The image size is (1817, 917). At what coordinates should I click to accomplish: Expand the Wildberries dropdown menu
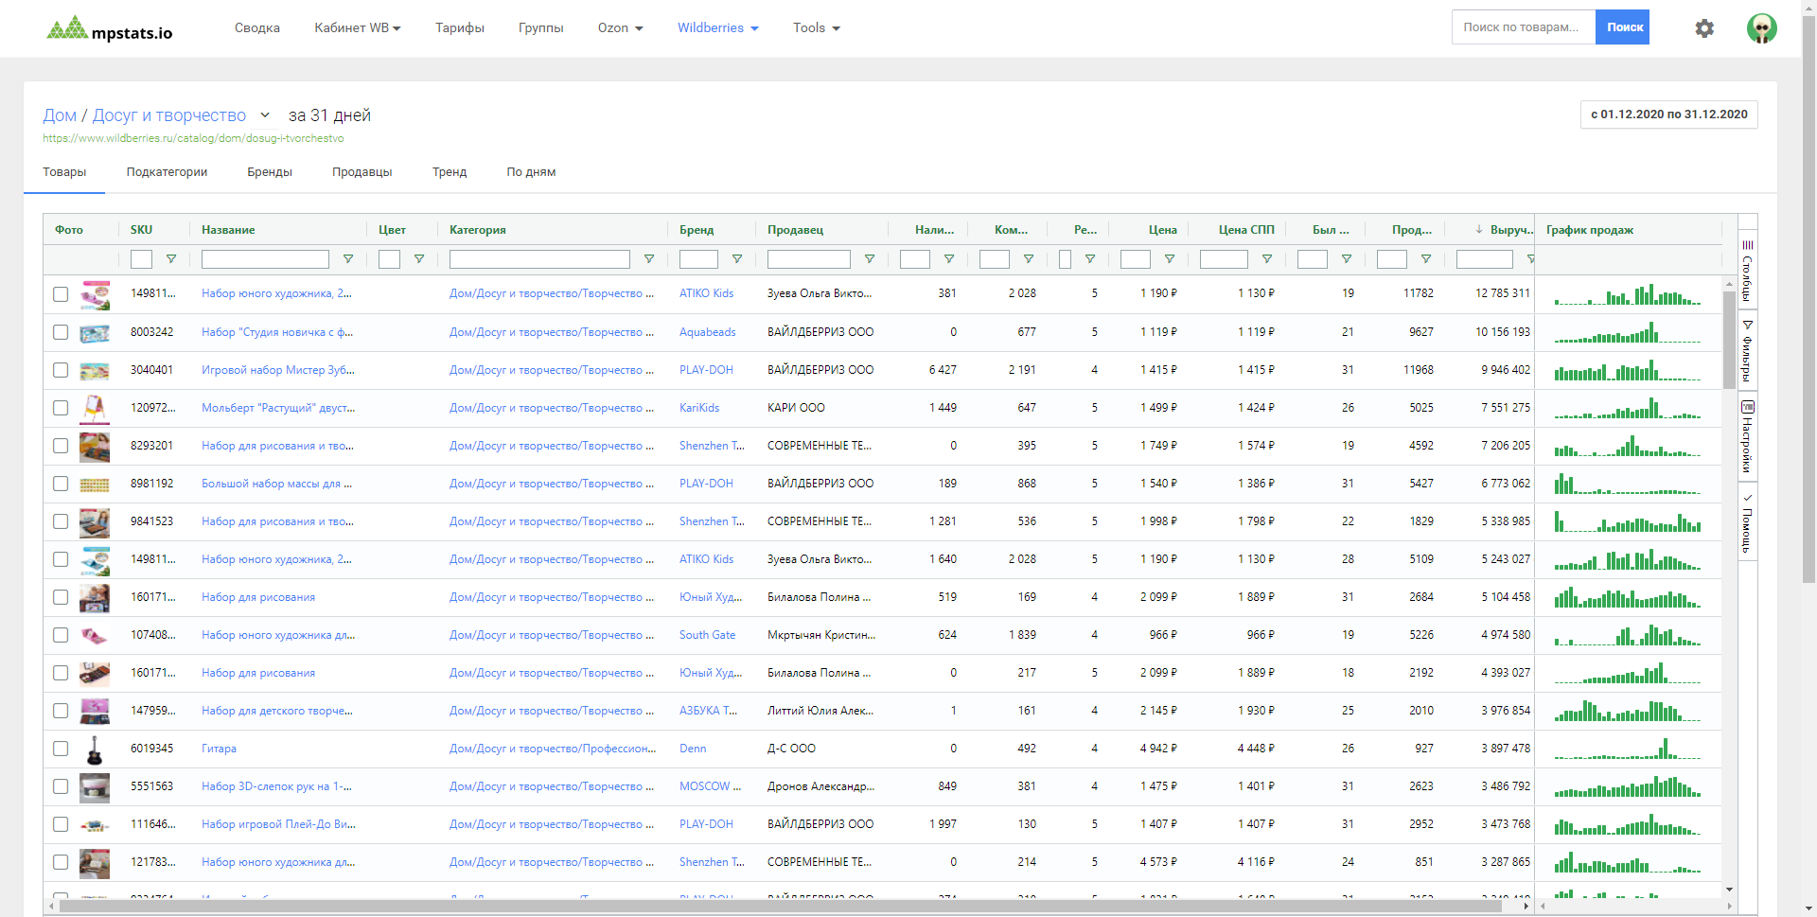point(717,28)
